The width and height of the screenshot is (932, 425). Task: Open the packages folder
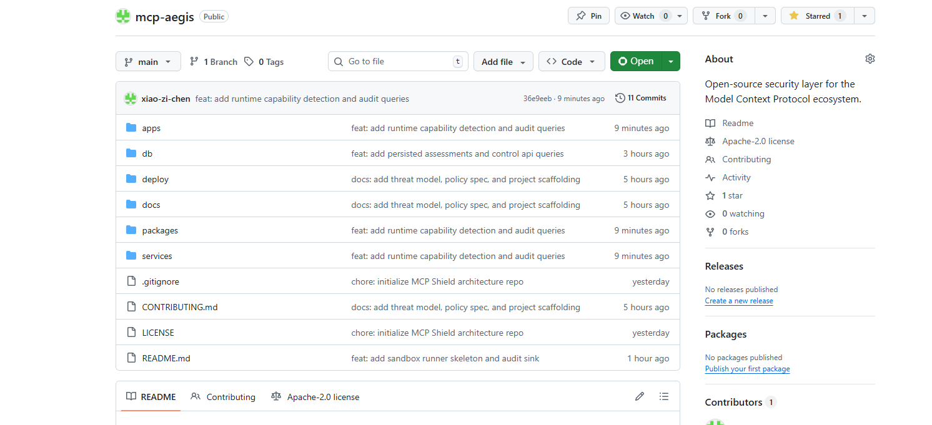click(x=160, y=230)
